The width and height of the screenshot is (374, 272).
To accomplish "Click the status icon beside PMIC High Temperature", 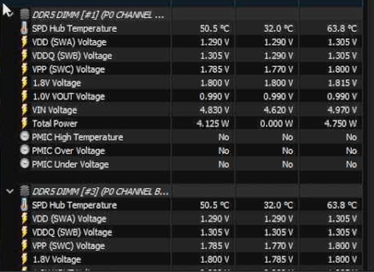I will (25, 137).
